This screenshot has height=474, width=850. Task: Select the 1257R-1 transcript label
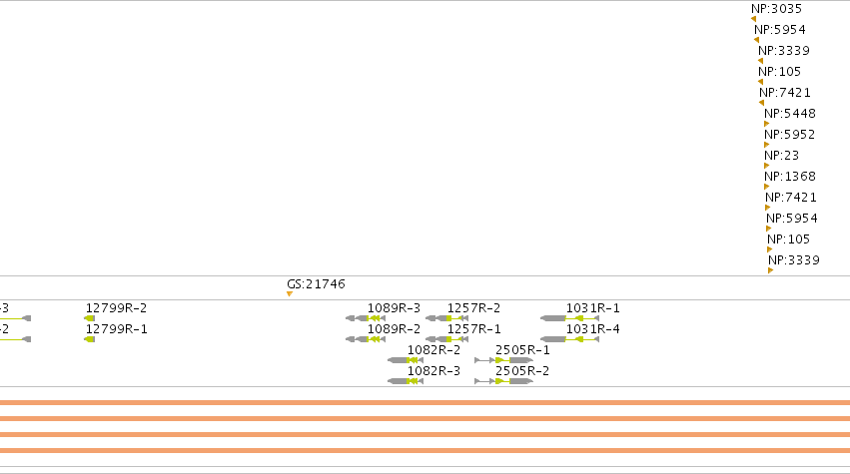tap(473, 329)
